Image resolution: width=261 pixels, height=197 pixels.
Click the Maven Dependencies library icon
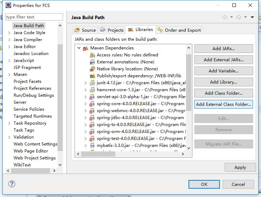86,48
